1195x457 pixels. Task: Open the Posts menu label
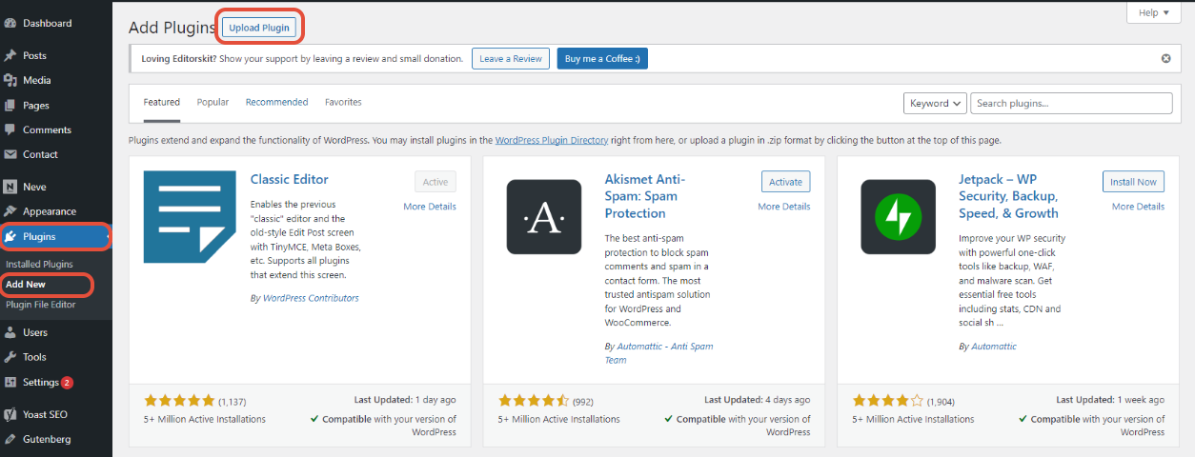(34, 55)
